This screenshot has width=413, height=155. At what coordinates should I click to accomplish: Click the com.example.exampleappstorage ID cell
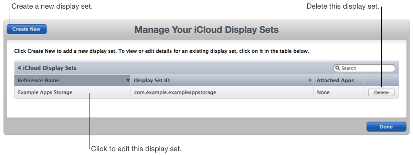click(x=175, y=92)
